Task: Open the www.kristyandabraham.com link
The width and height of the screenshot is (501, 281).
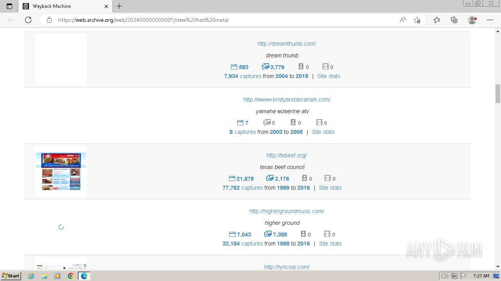Action: [x=287, y=100]
